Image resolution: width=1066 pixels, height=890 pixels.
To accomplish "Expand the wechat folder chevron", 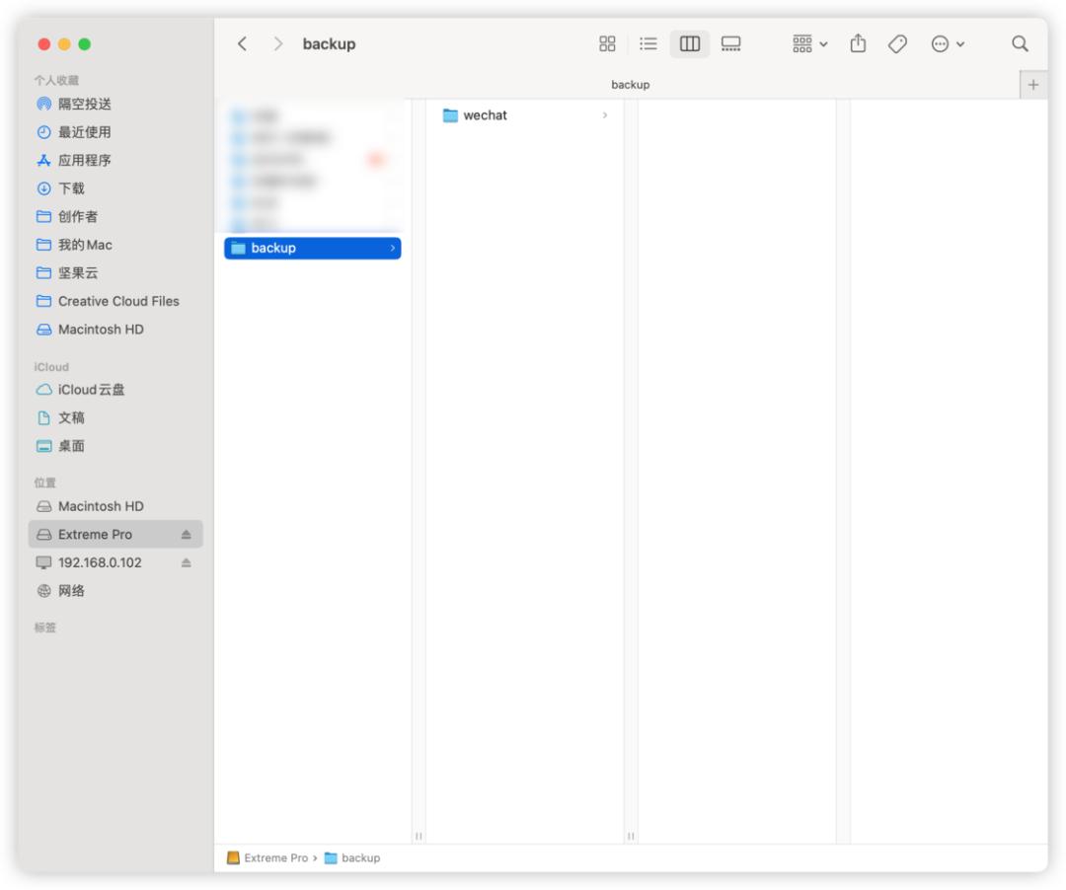I will click(x=604, y=115).
